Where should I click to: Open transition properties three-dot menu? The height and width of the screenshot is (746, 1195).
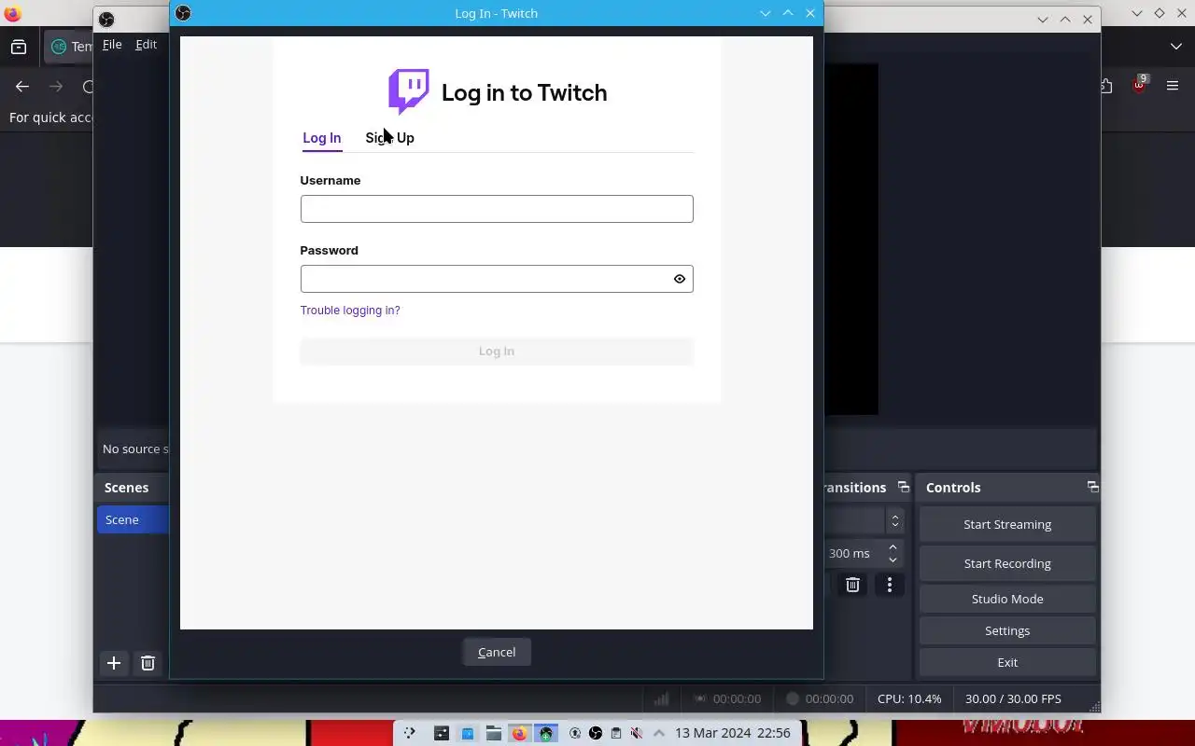point(890,585)
